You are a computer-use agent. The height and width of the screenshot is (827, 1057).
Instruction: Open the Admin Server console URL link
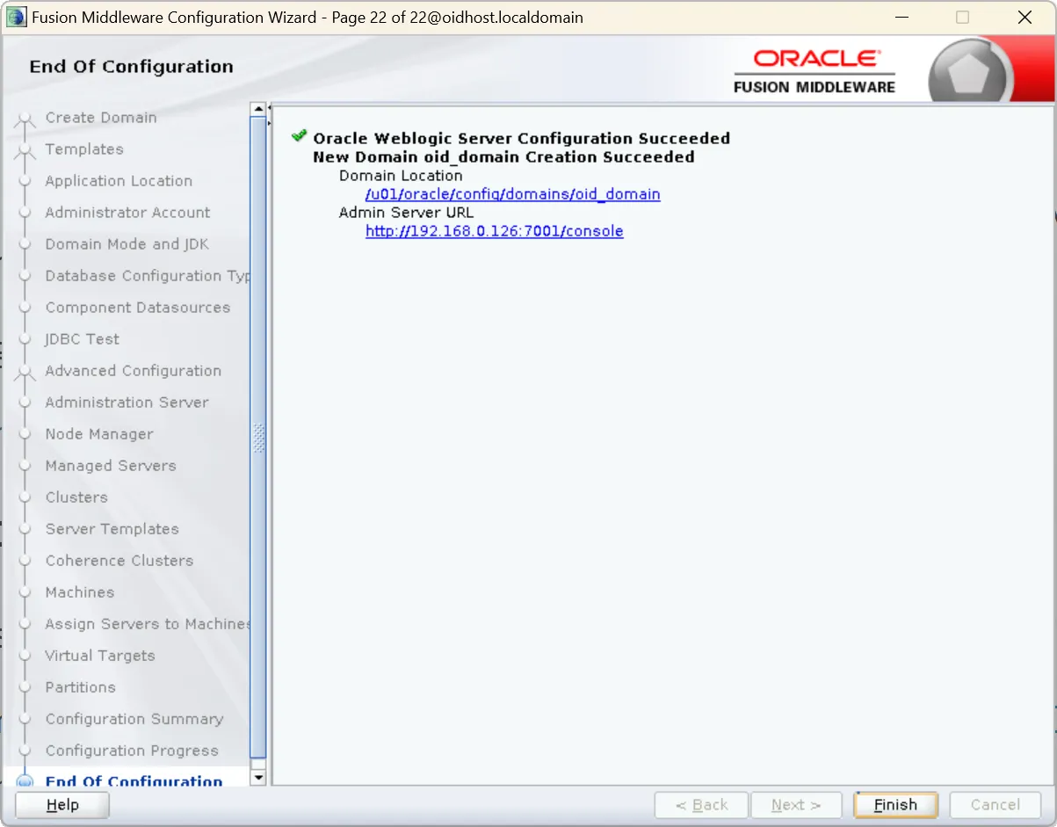495,231
